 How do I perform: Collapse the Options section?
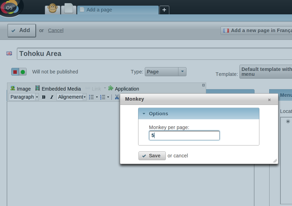tap(144, 114)
